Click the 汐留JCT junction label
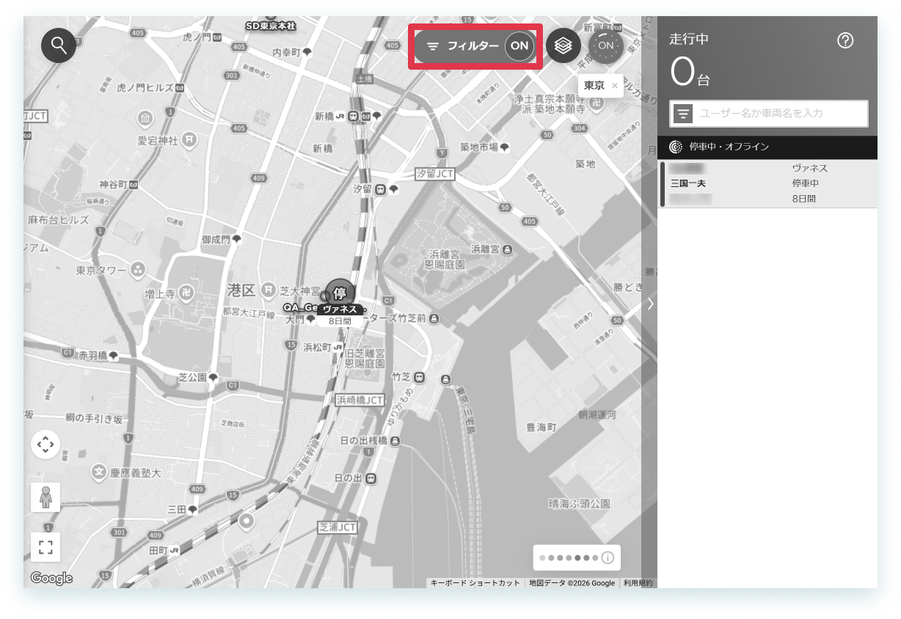The width and height of the screenshot is (901, 619). (x=434, y=174)
